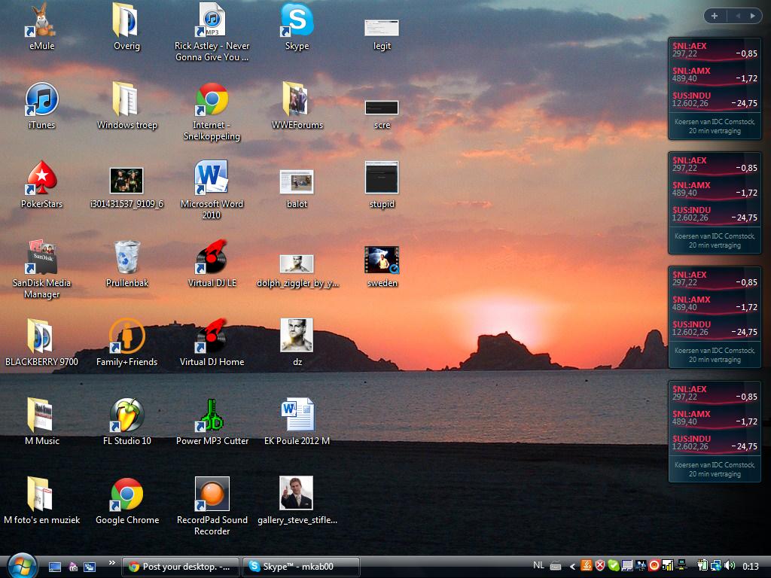Click the Power MP3 Cutter icon
Viewport: 771px width, 578px height.
tap(212, 415)
